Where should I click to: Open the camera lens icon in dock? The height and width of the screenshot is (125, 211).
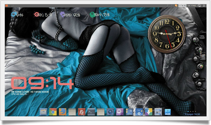click(x=110, y=112)
